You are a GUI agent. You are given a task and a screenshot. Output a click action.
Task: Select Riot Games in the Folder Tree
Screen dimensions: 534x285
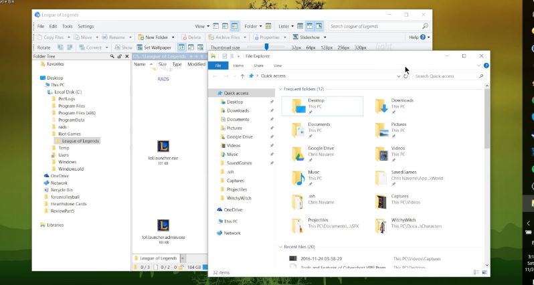(x=70, y=134)
